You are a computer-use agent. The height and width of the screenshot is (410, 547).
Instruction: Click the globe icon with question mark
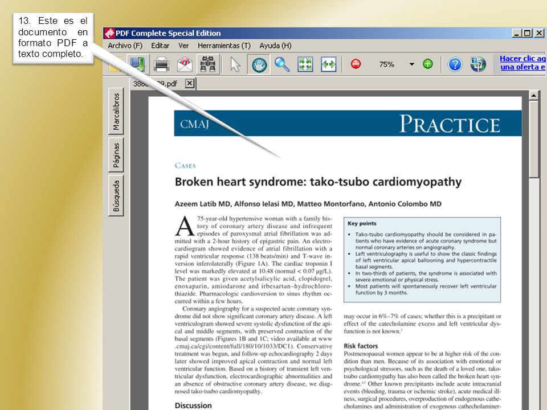click(x=478, y=64)
